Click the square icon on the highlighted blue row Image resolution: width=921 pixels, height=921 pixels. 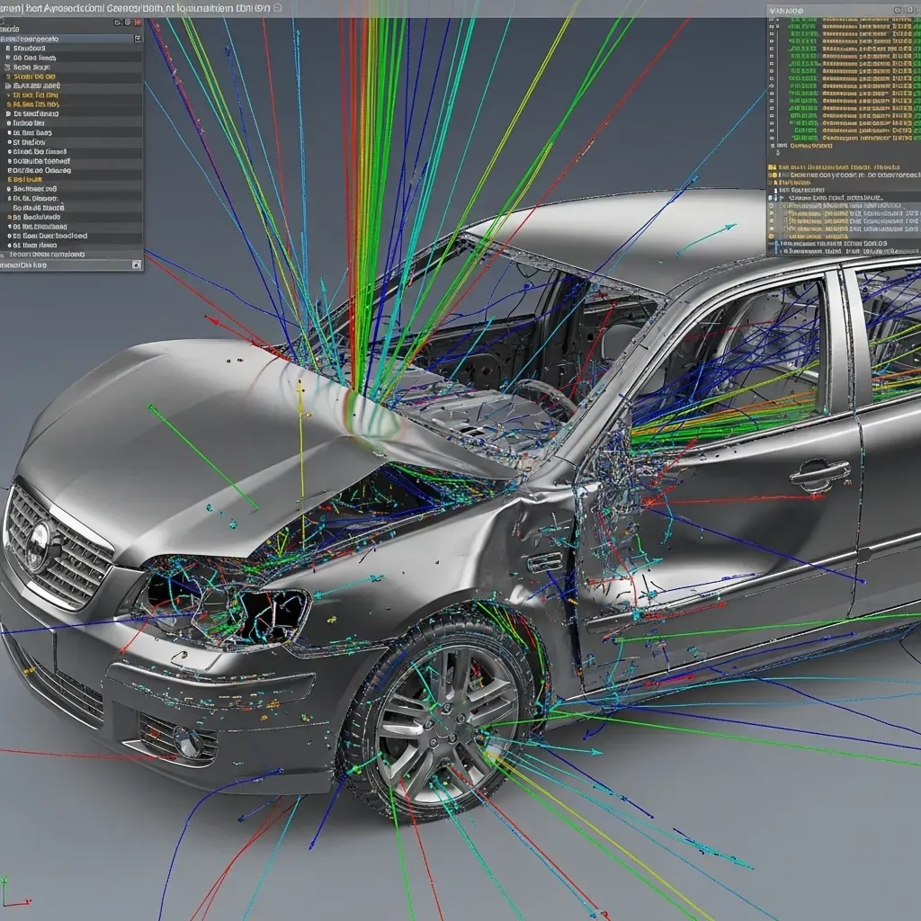point(137,39)
